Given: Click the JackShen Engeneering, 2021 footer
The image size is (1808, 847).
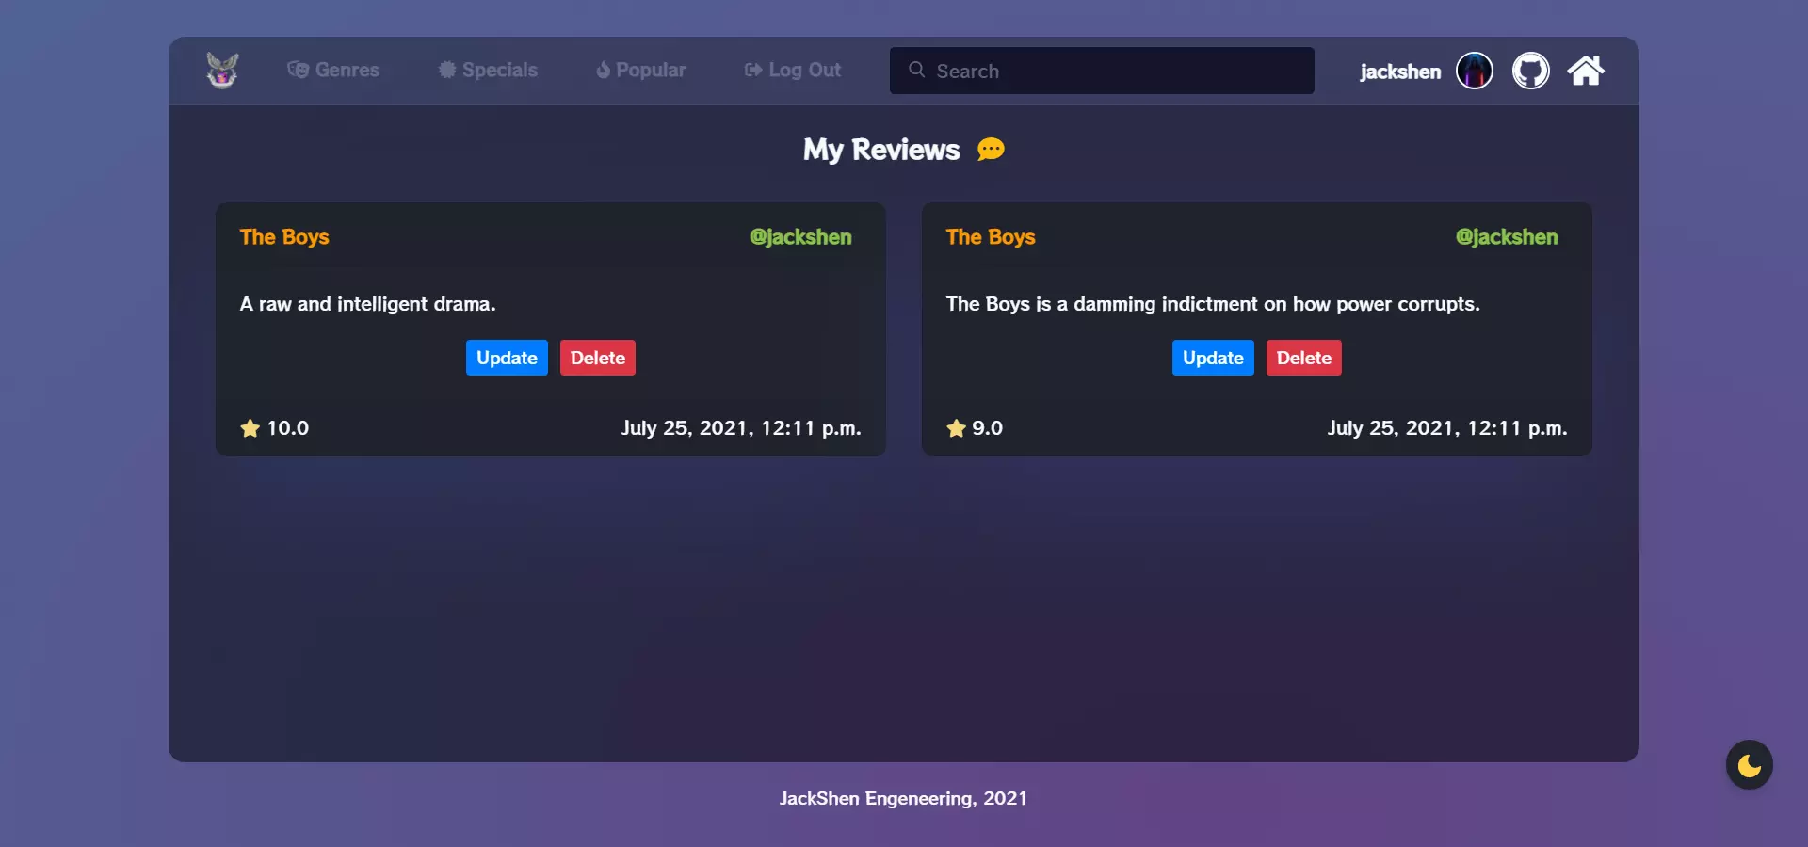Looking at the screenshot, I should click(x=903, y=799).
